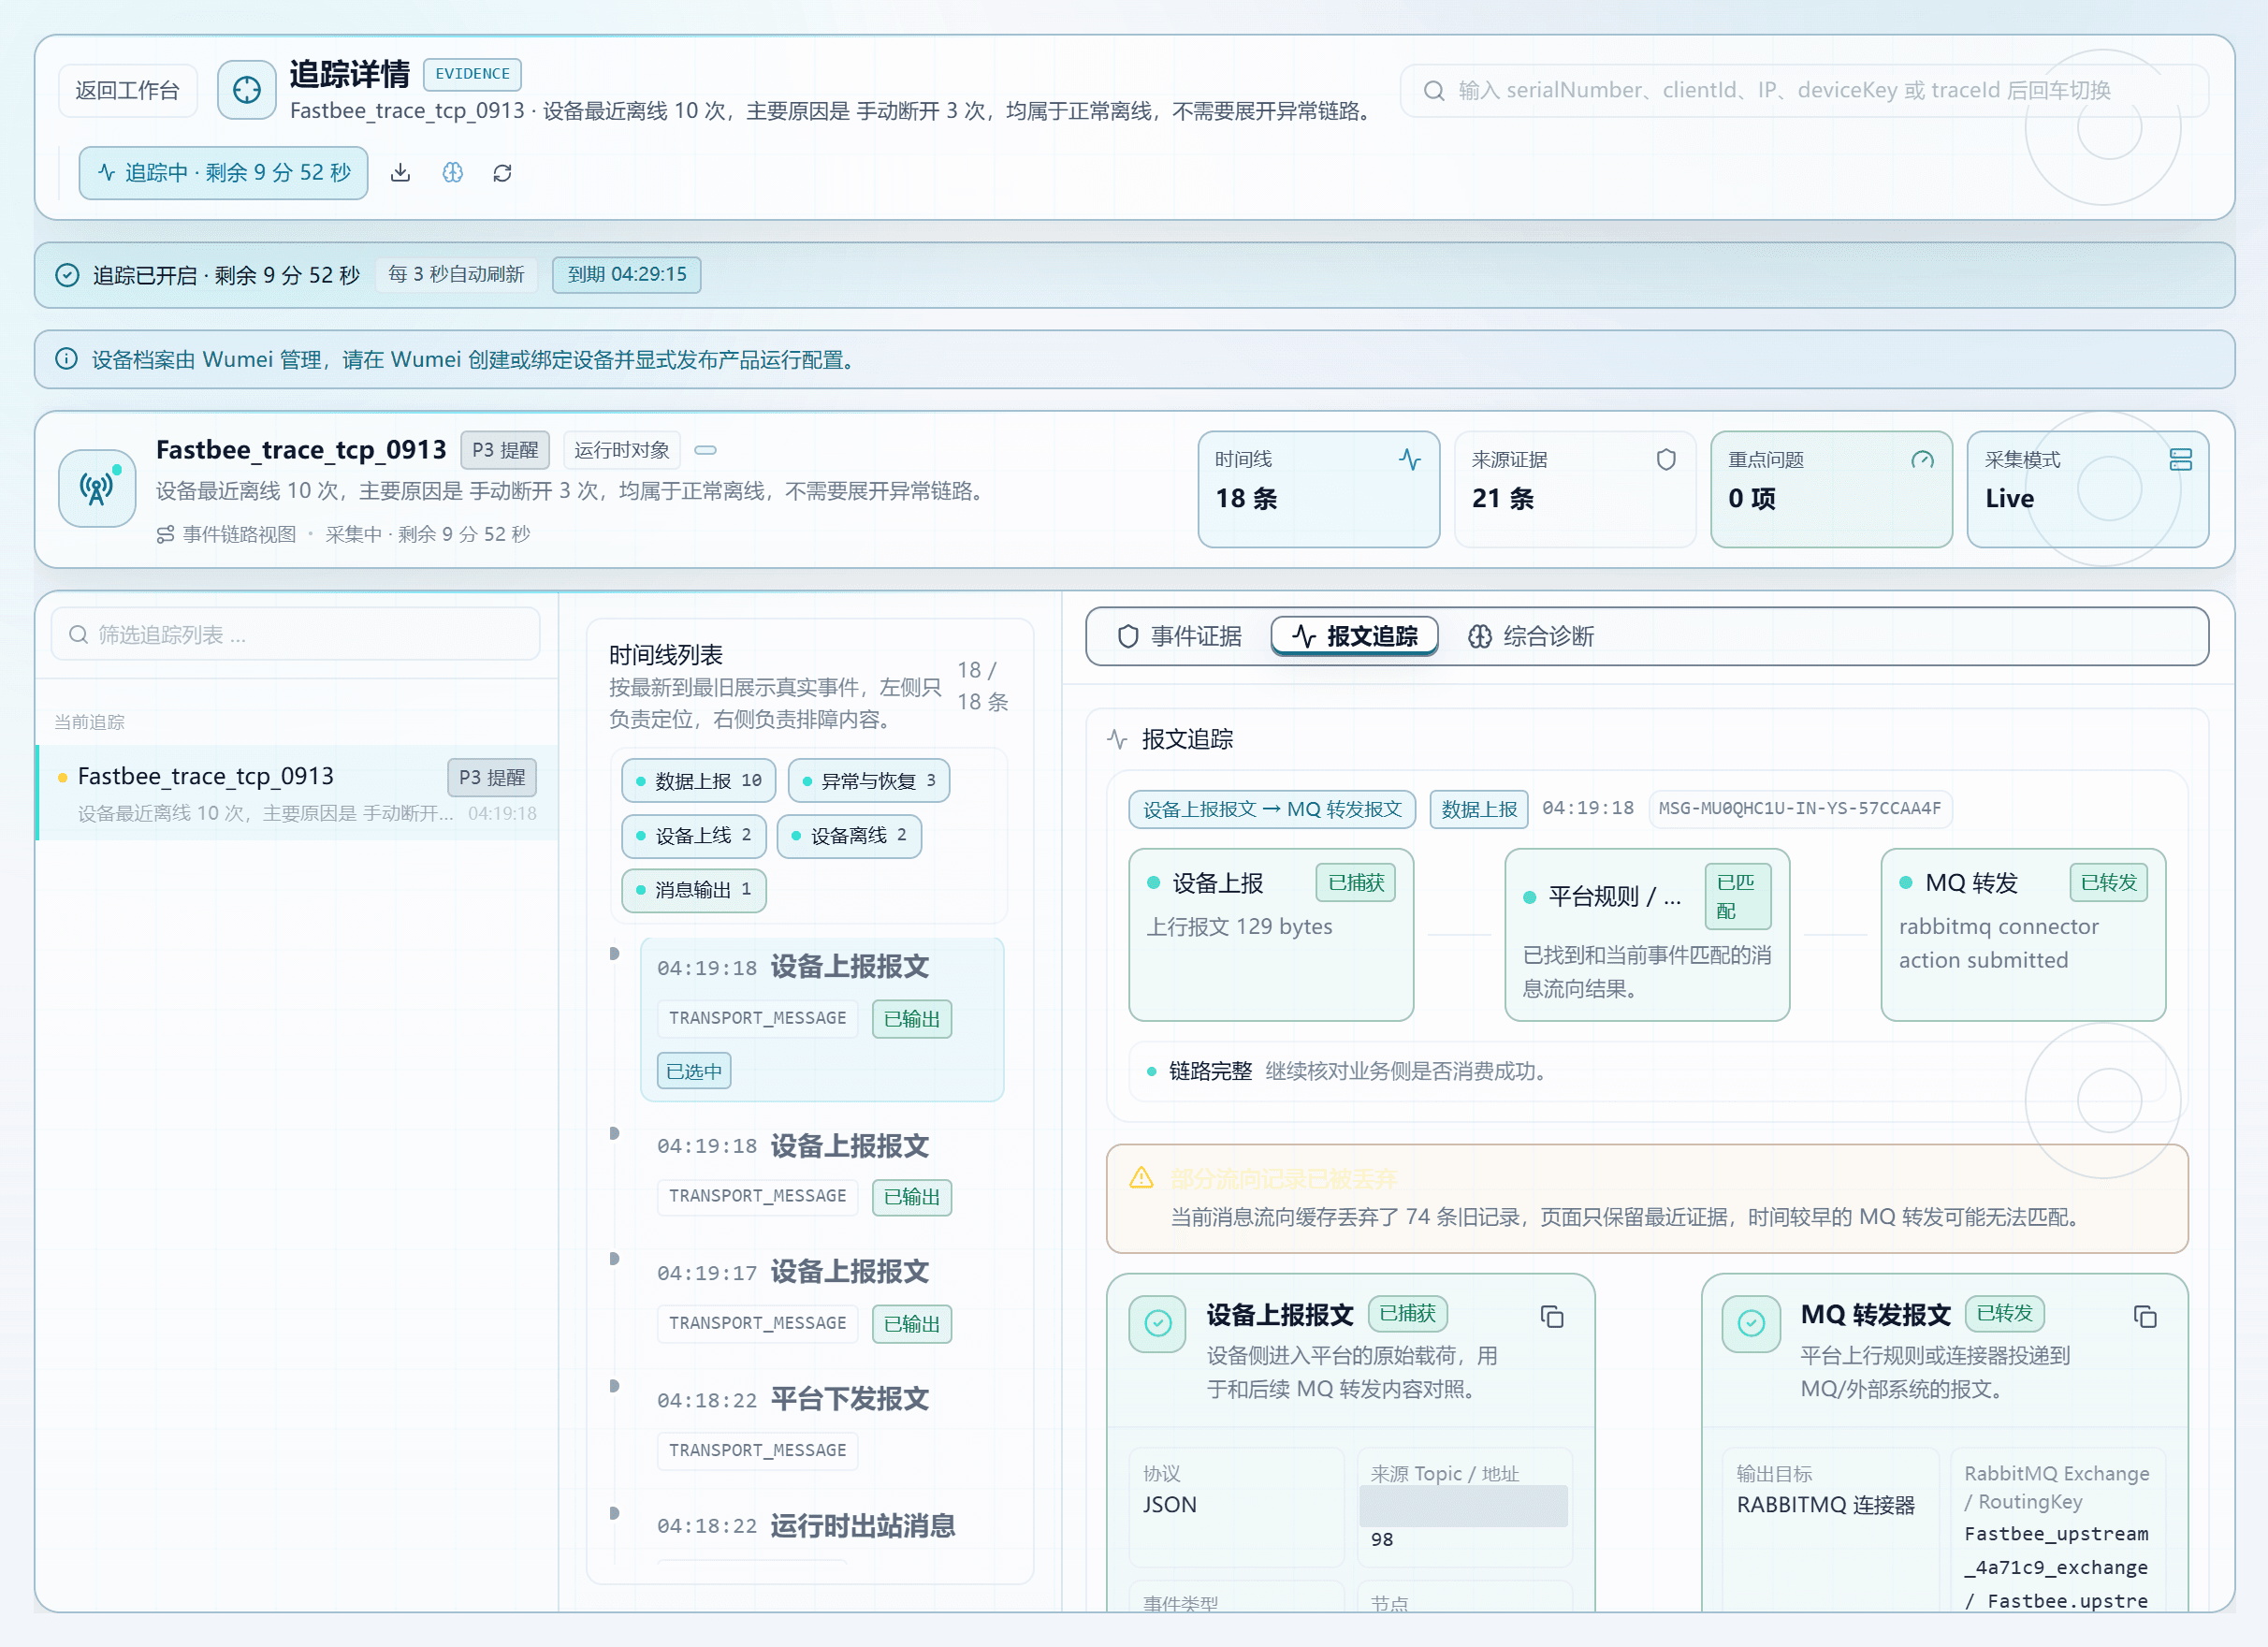
Task: Click the 设备上报 已捕获 flow step card
Action: click(1270, 935)
